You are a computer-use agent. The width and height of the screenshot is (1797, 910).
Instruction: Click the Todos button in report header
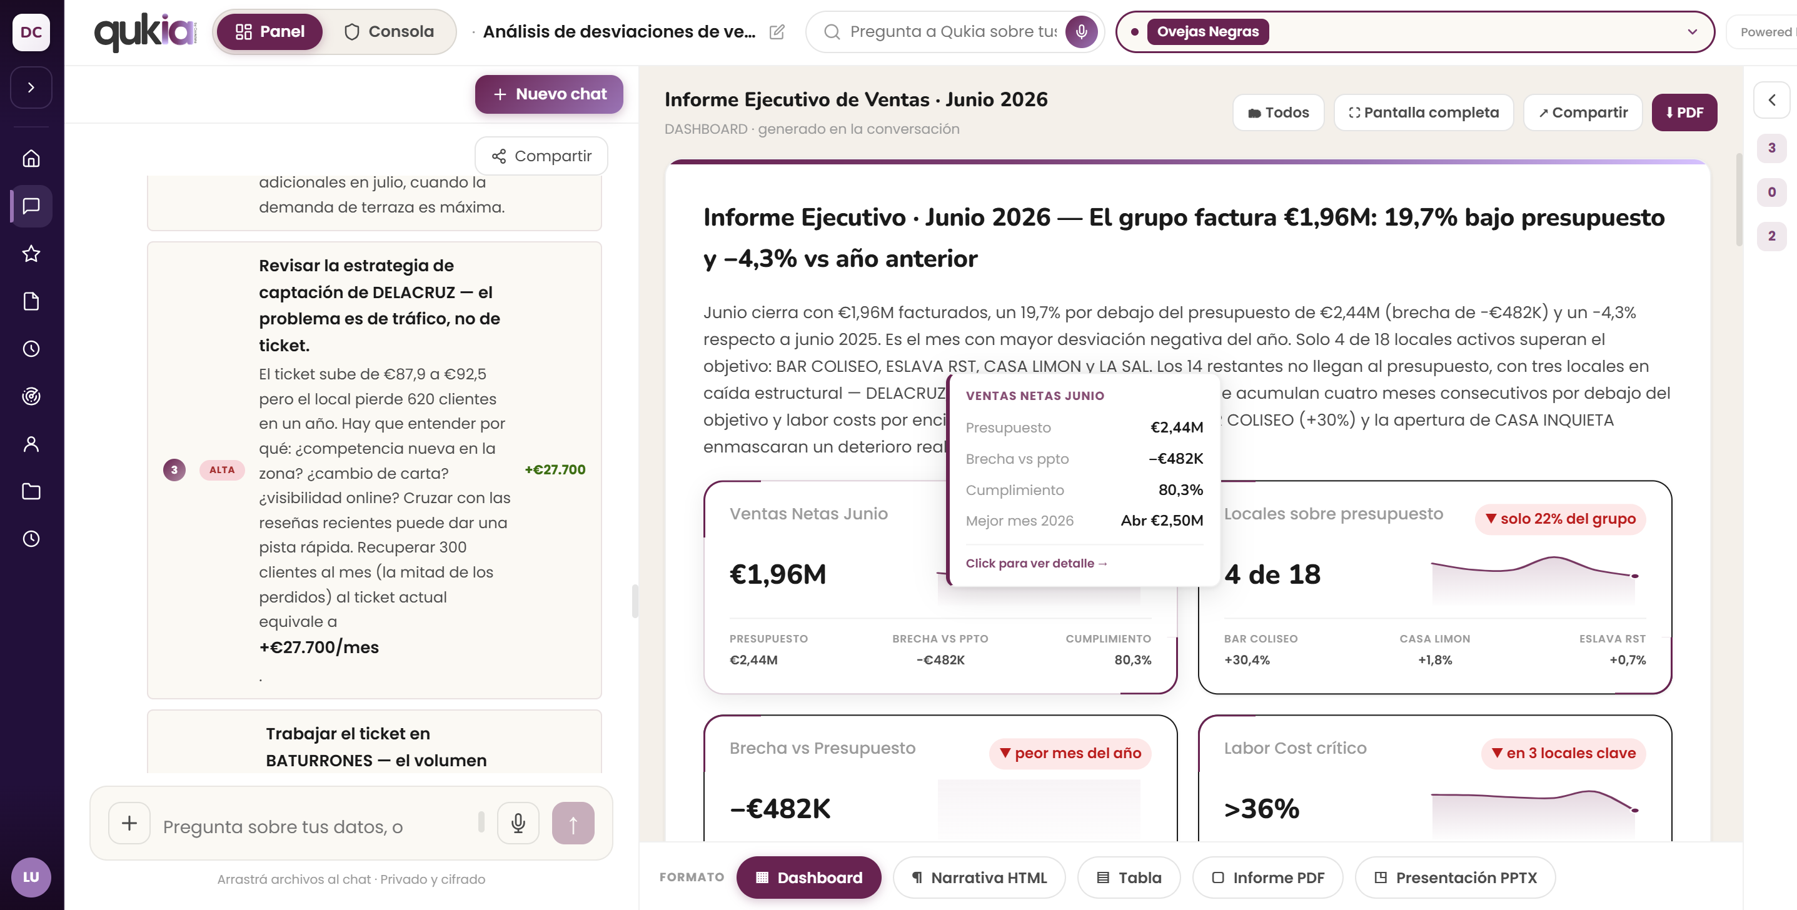[x=1278, y=112]
